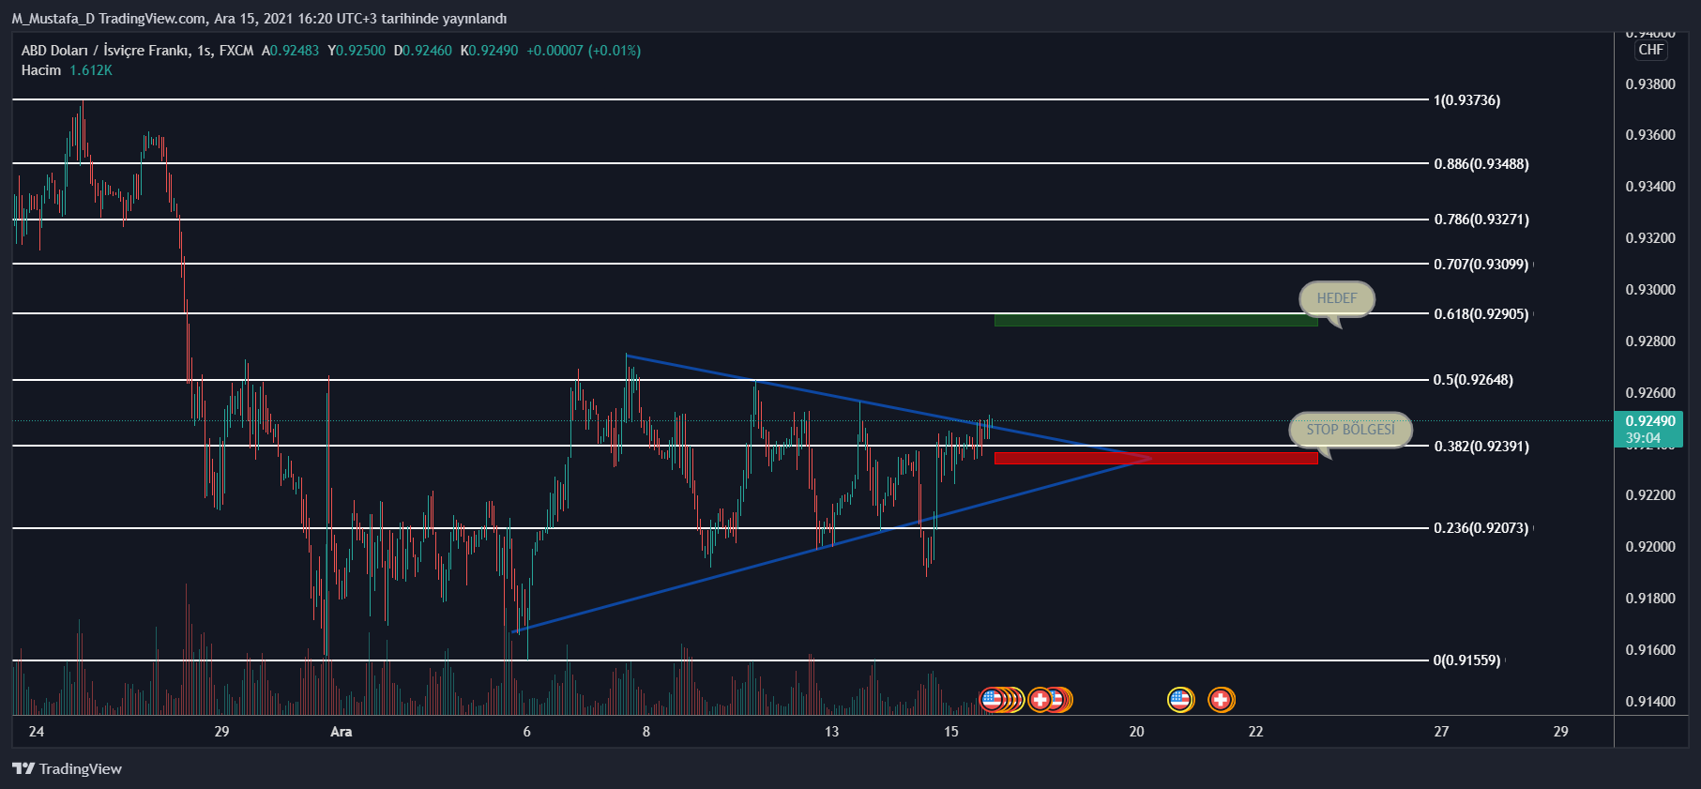Click the red stop zone rectangle

pos(1156,458)
